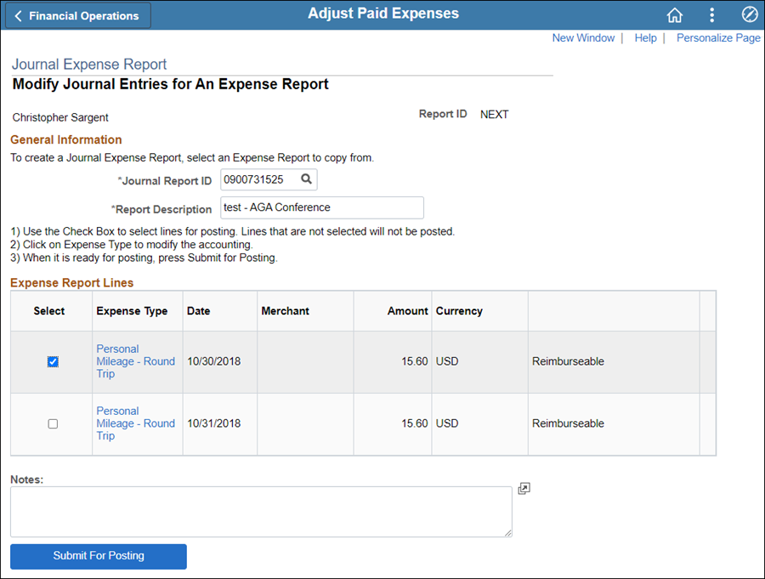
Task: Go back to Financial Operations
Action: point(78,15)
